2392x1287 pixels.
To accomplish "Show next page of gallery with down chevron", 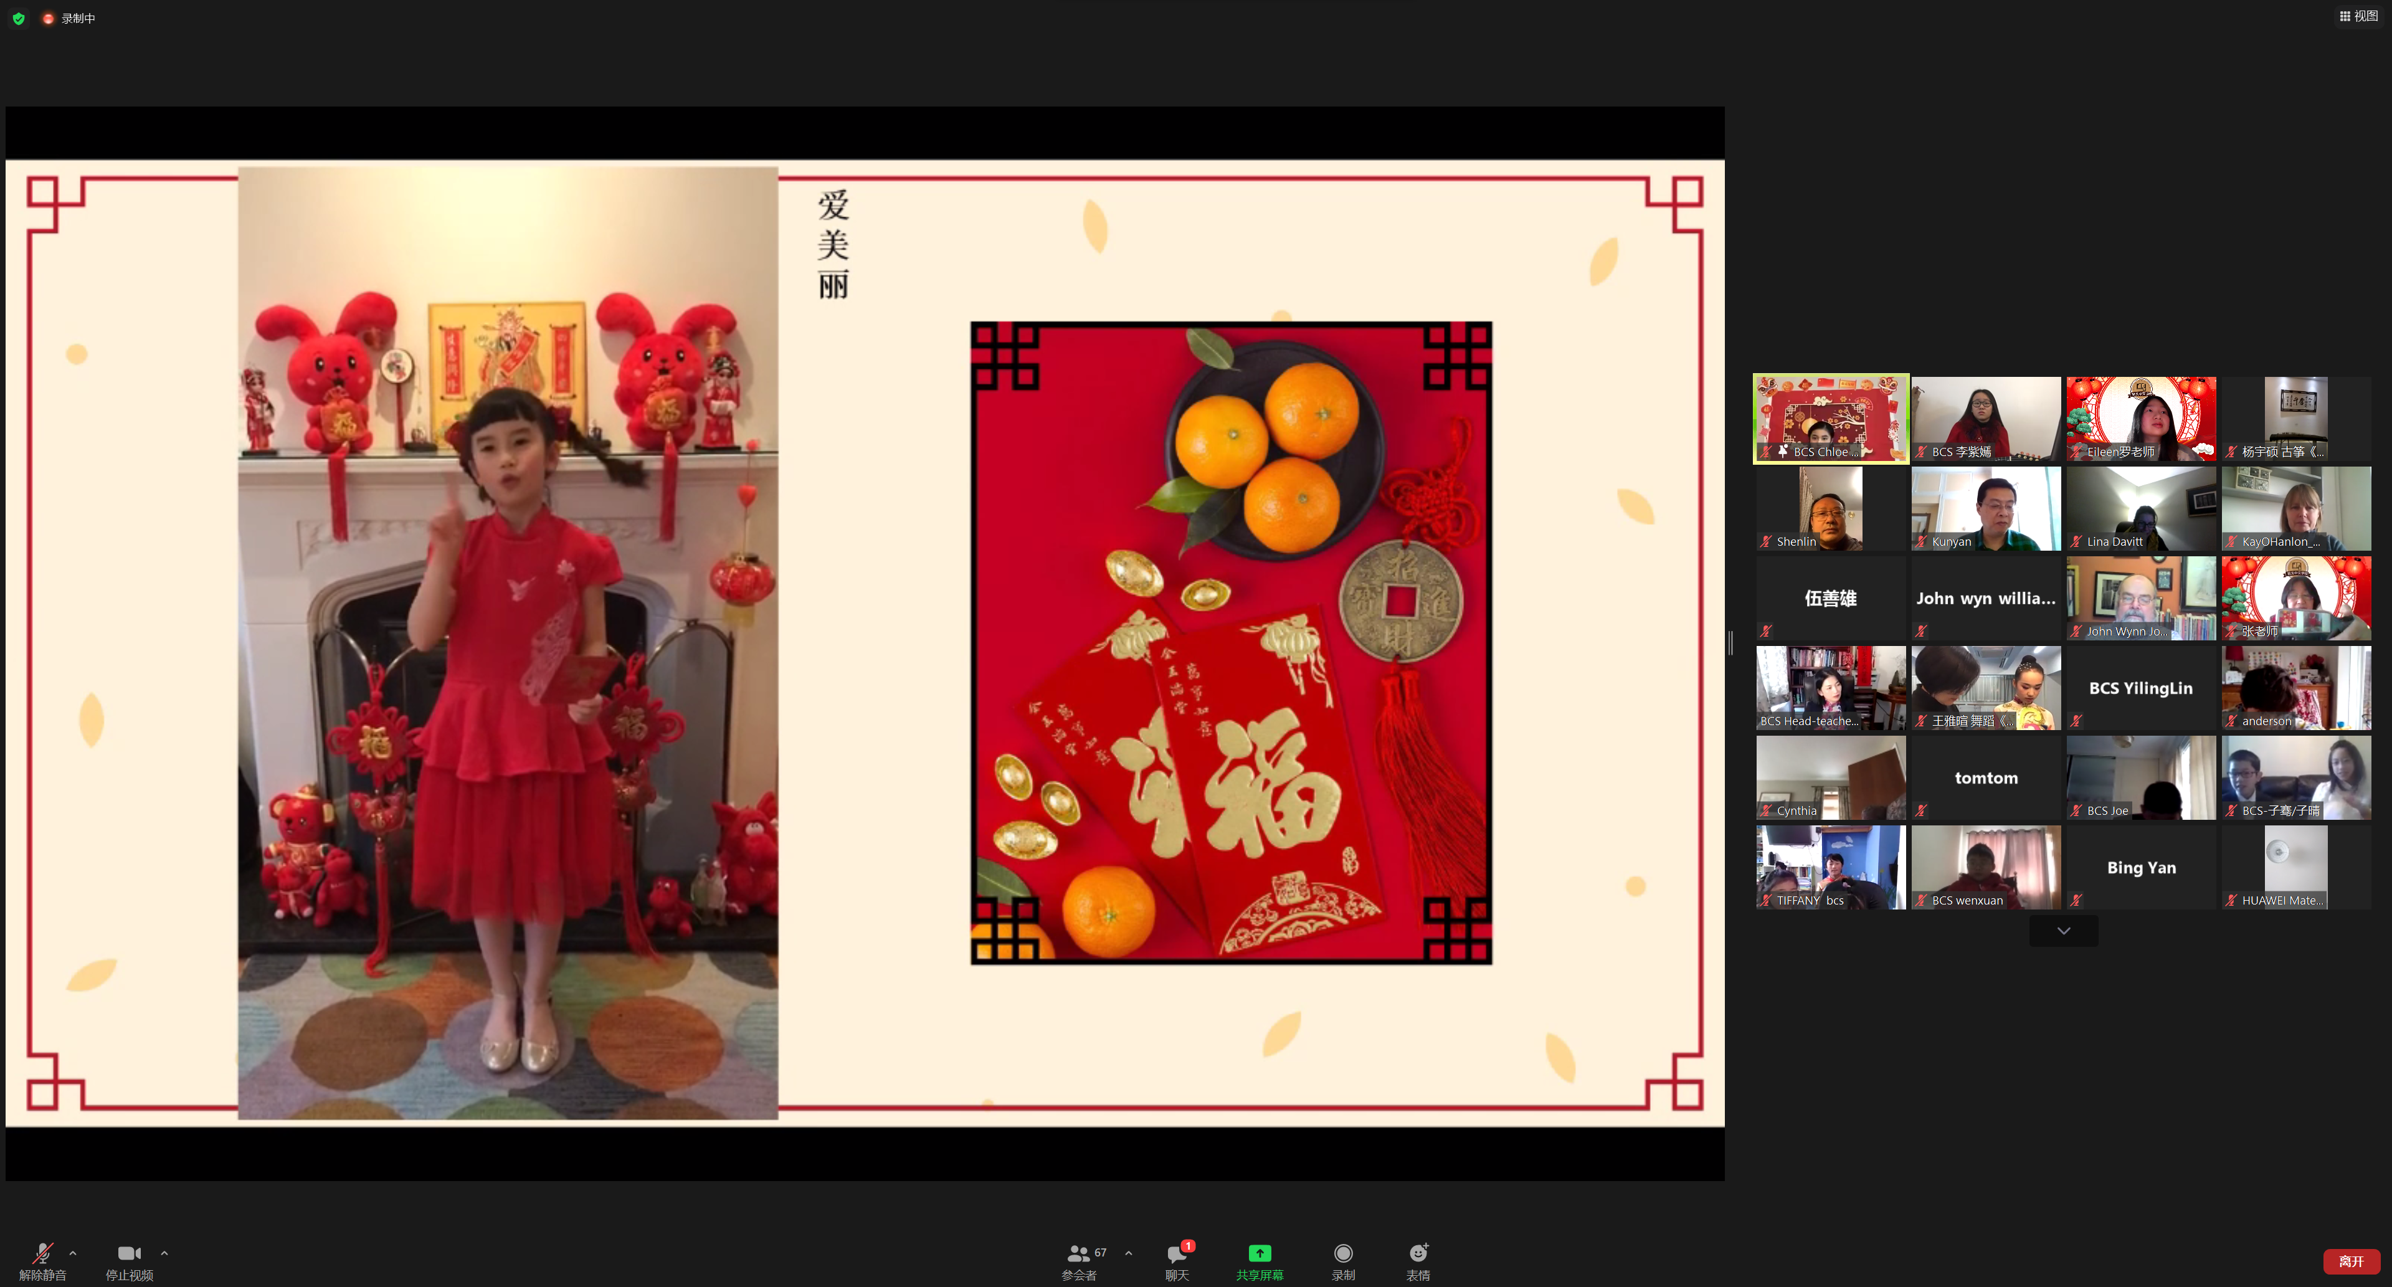I will point(2063,931).
